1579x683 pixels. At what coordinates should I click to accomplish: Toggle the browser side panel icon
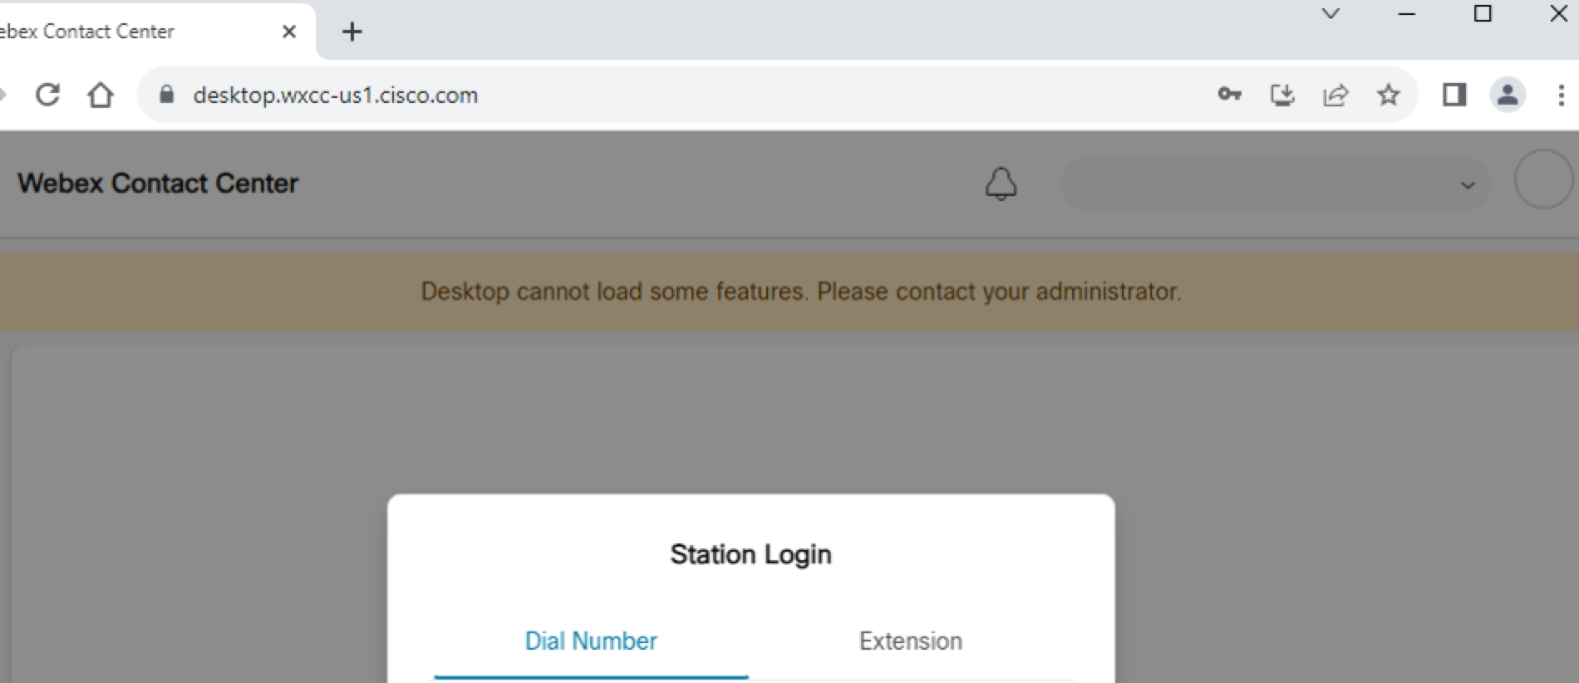point(1454,95)
